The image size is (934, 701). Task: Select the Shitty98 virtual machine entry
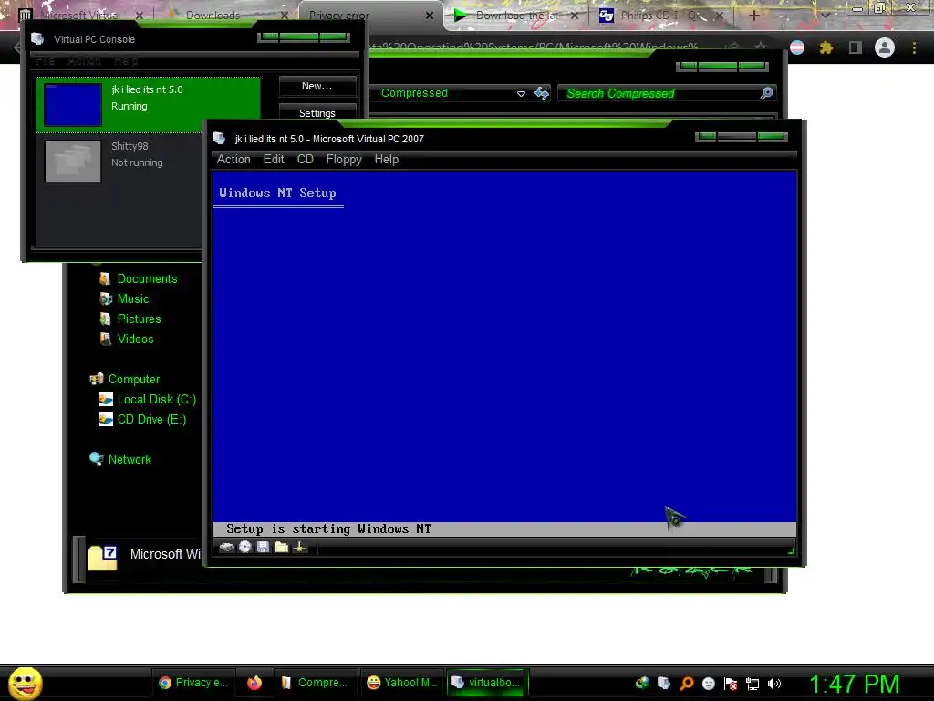(119, 161)
